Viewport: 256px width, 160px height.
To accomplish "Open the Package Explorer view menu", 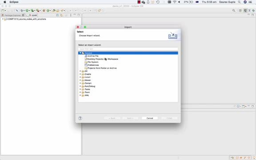I will pos(71,15).
